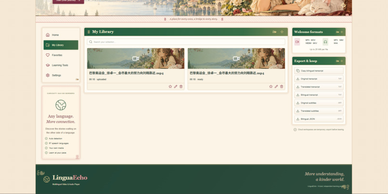Click the green headphones audio icon

(x=325, y=42)
